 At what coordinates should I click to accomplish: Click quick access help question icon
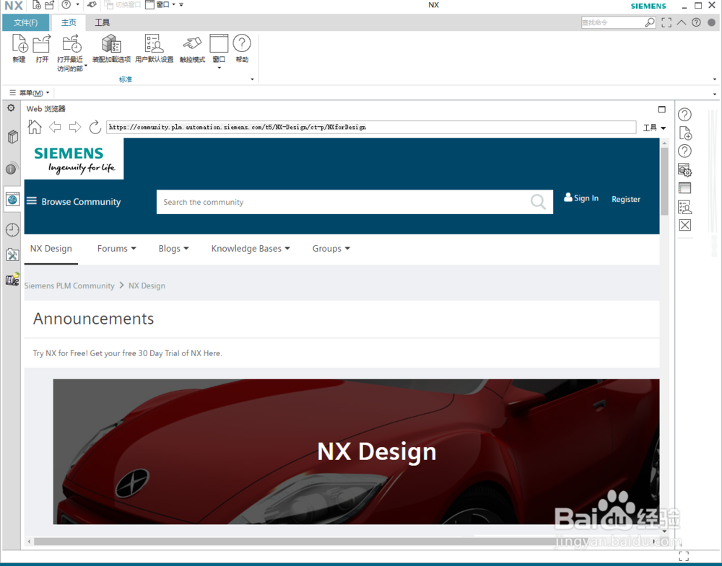point(66,4)
